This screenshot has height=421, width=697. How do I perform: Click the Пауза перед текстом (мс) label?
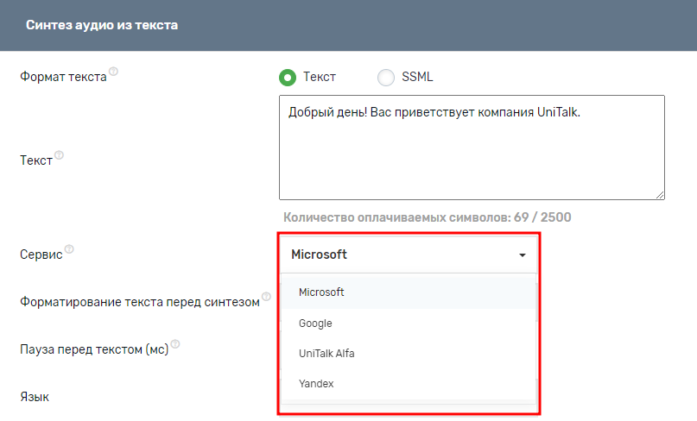point(93,350)
